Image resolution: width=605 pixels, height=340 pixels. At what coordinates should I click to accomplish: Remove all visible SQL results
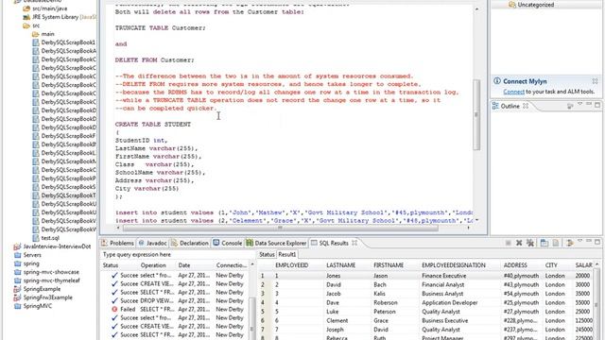(530, 243)
